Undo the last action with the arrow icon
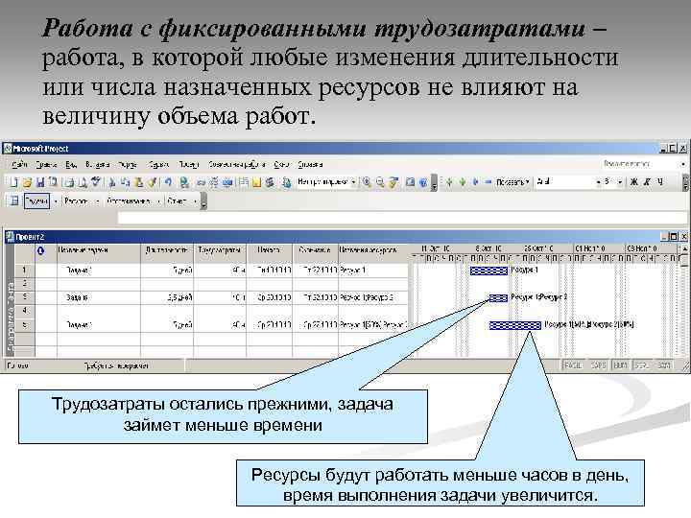Screen dimensions: 691x518 [167, 182]
